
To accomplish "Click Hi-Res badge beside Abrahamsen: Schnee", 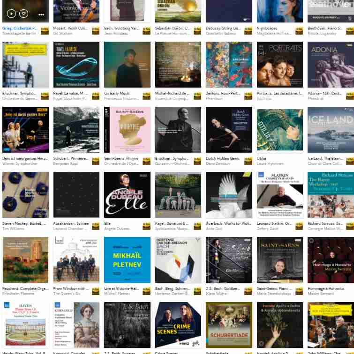I will pos(96,226).
